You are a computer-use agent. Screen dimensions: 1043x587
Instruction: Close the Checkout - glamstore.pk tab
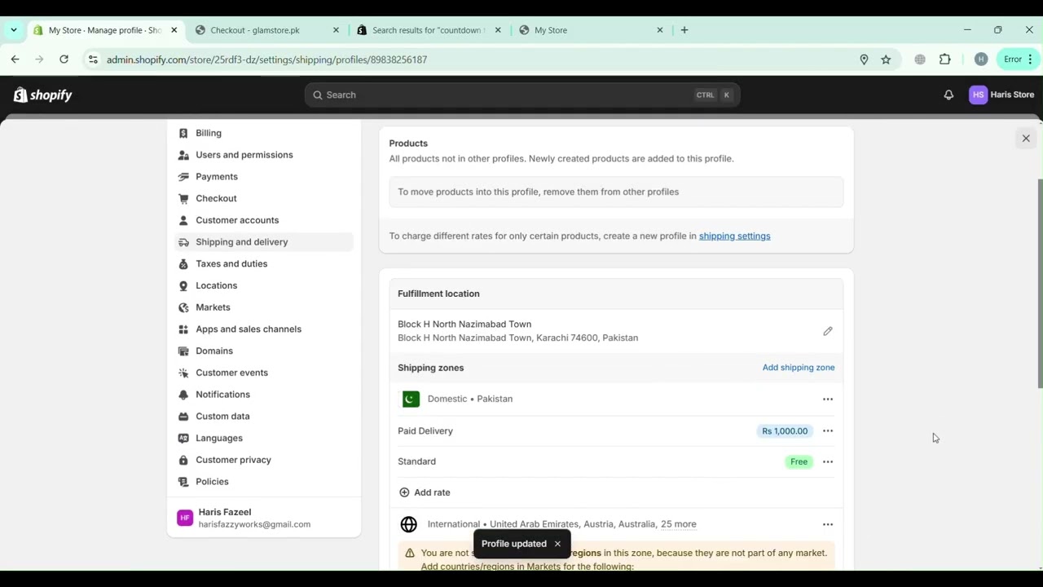pos(336,30)
